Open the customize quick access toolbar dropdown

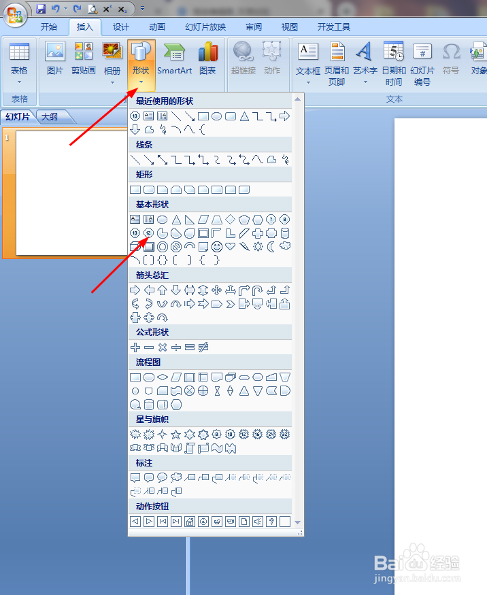pos(142,9)
